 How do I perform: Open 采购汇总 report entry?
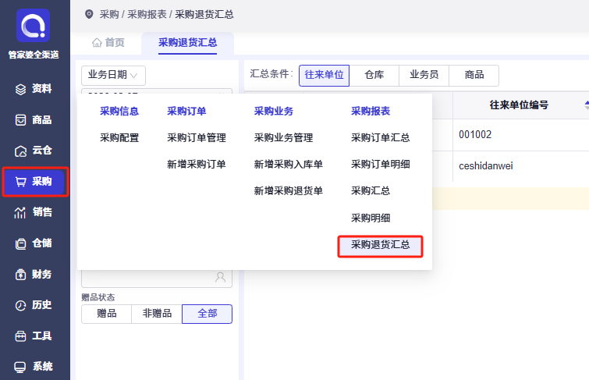click(x=371, y=191)
